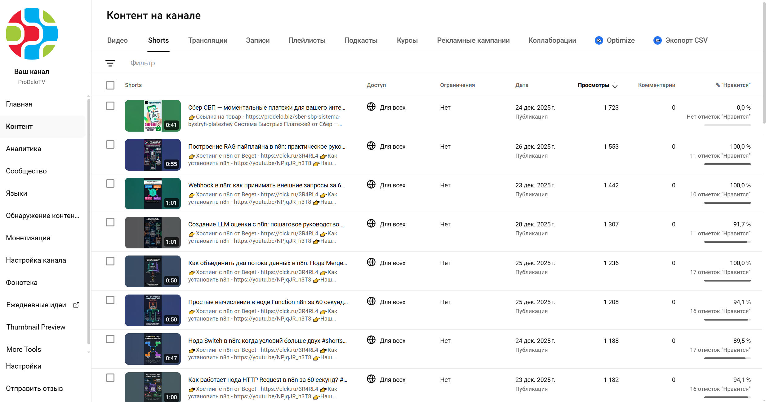
Task: Open the title link 'Как работает нода HTTP Request'
Action: coord(267,380)
